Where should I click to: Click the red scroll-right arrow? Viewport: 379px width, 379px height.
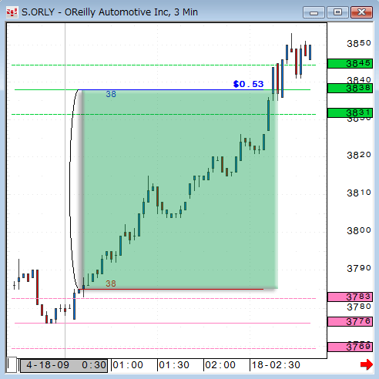click(x=367, y=364)
